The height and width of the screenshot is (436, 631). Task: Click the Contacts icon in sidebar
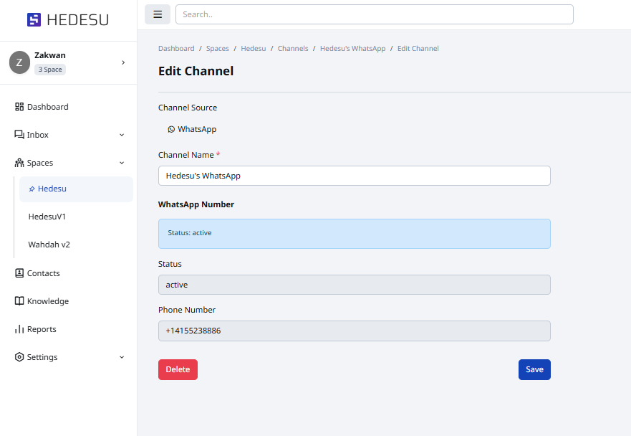point(19,273)
